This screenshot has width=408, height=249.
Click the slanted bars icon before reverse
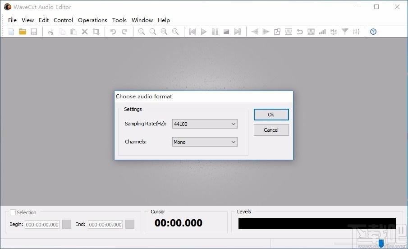(x=289, y=32)
